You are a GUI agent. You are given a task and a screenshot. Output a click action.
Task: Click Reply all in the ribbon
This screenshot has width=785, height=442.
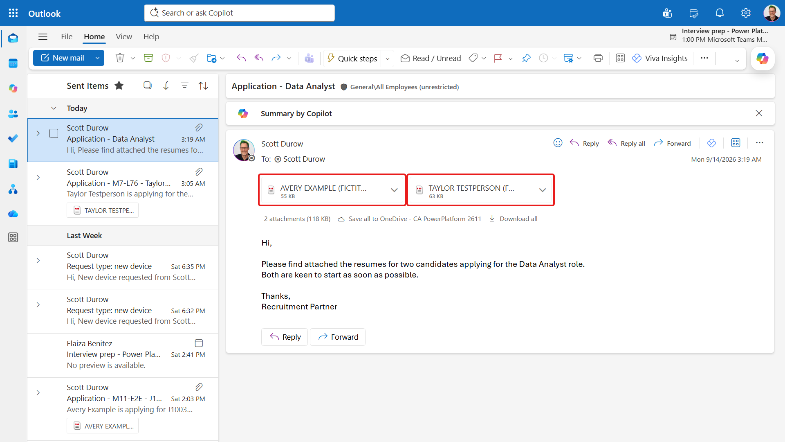point(259,58)
